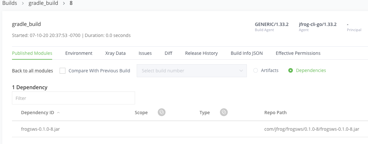View the Release History tab

point(201,53)
